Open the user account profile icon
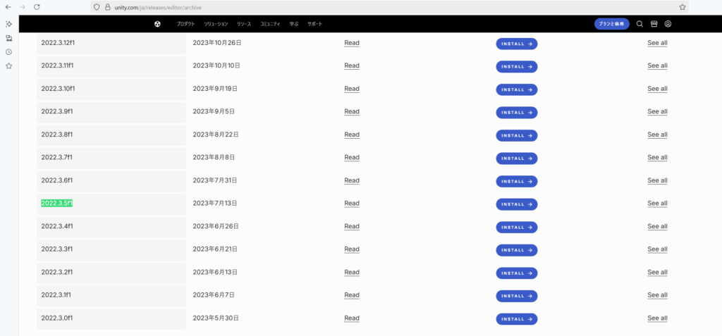Viewport: 722px width, 336px height. coord(668,24)
